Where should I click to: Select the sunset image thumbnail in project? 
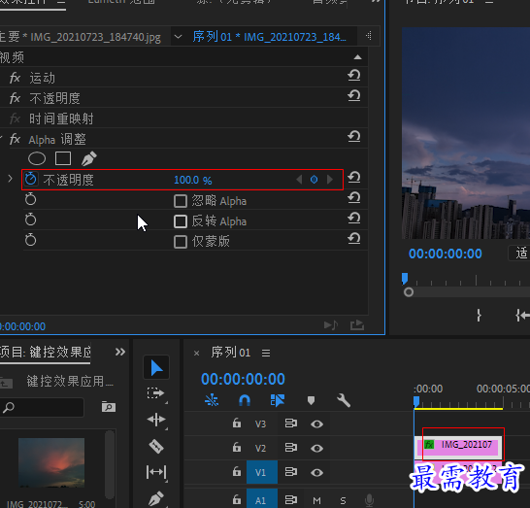tap(51, 462)
